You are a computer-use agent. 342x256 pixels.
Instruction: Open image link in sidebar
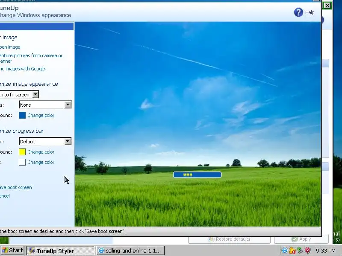pyautogui.click(x=10, y=47)
